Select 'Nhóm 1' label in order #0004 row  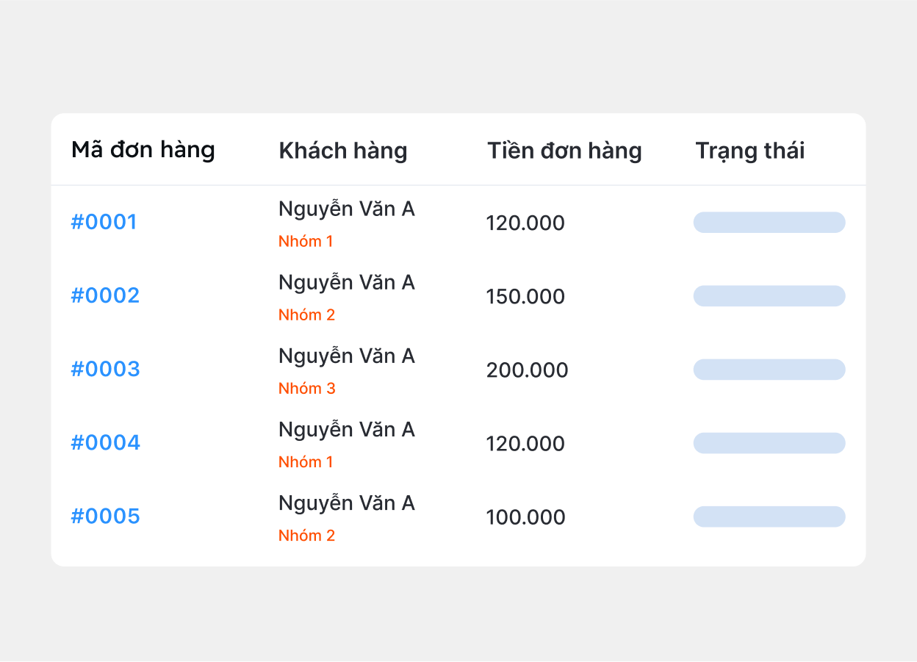[306, 461]
